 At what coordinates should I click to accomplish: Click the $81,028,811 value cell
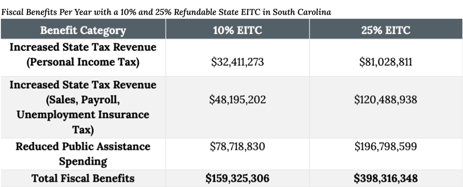click(x=386, y=62)
